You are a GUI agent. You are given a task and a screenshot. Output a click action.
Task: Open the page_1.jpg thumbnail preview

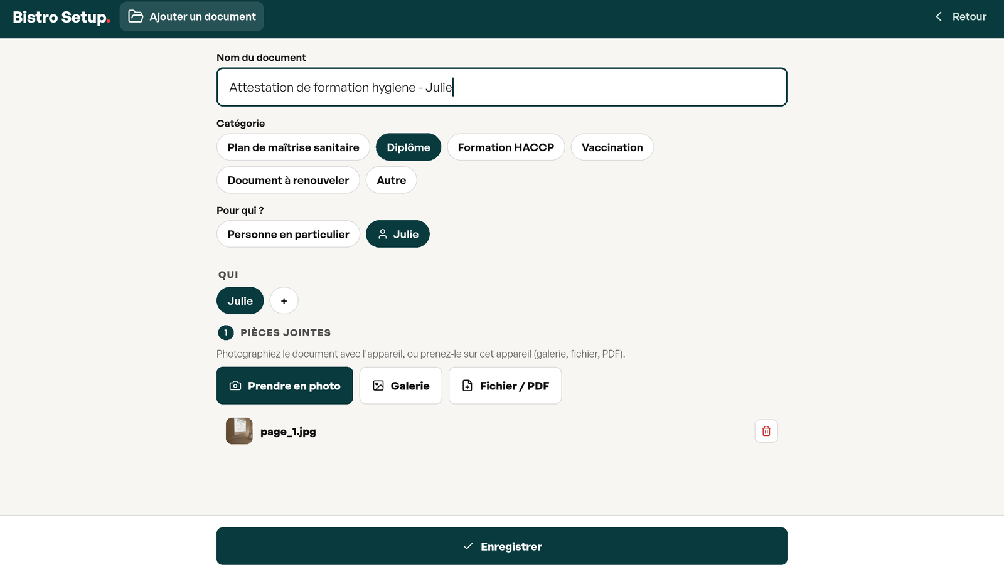pyautogui.click(x=239, y=431)
